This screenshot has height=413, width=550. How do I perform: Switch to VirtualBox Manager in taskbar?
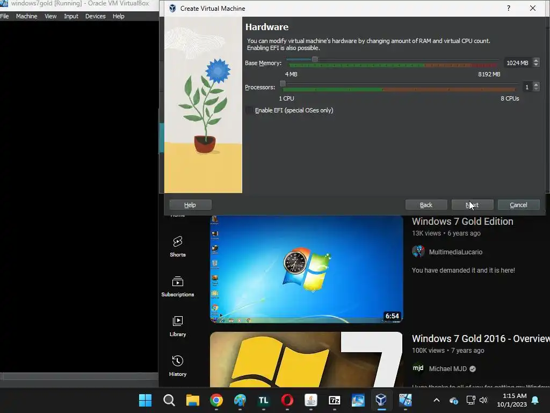tap(381, 400)
